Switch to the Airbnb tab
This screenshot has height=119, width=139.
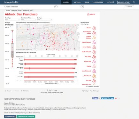click(x=8, y=10)
